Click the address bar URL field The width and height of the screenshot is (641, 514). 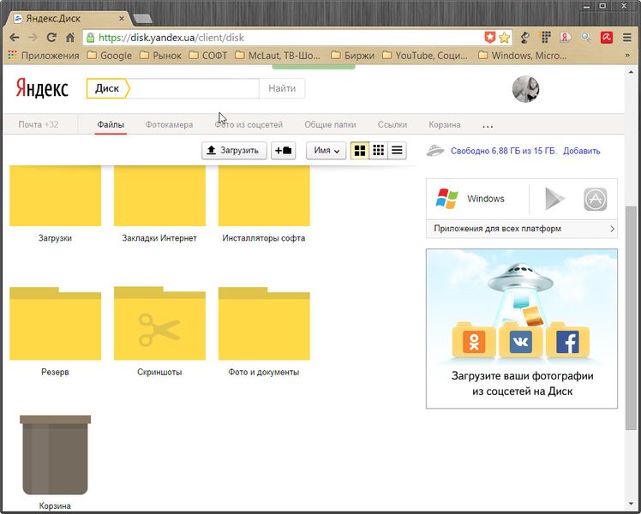tap(286, 38)
